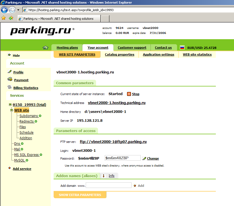Click the Add domain link

pos(141,186)
